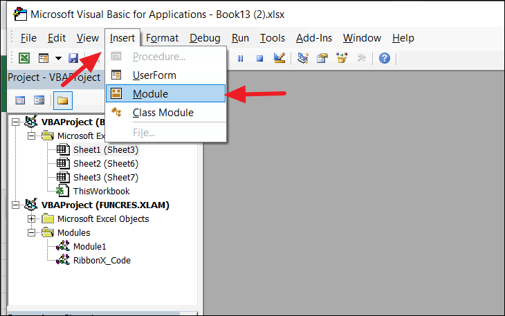505x316 pixels.
Task: Collapse the VBAProject (FUNCRES.XLAM) node
Action: pos(15,205)
